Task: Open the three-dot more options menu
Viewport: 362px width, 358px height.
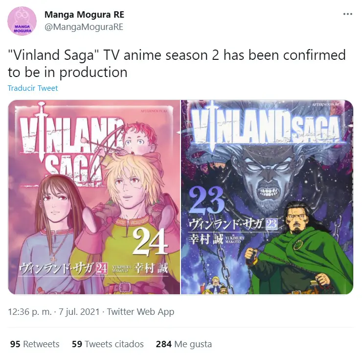Action: pos(347,14)
